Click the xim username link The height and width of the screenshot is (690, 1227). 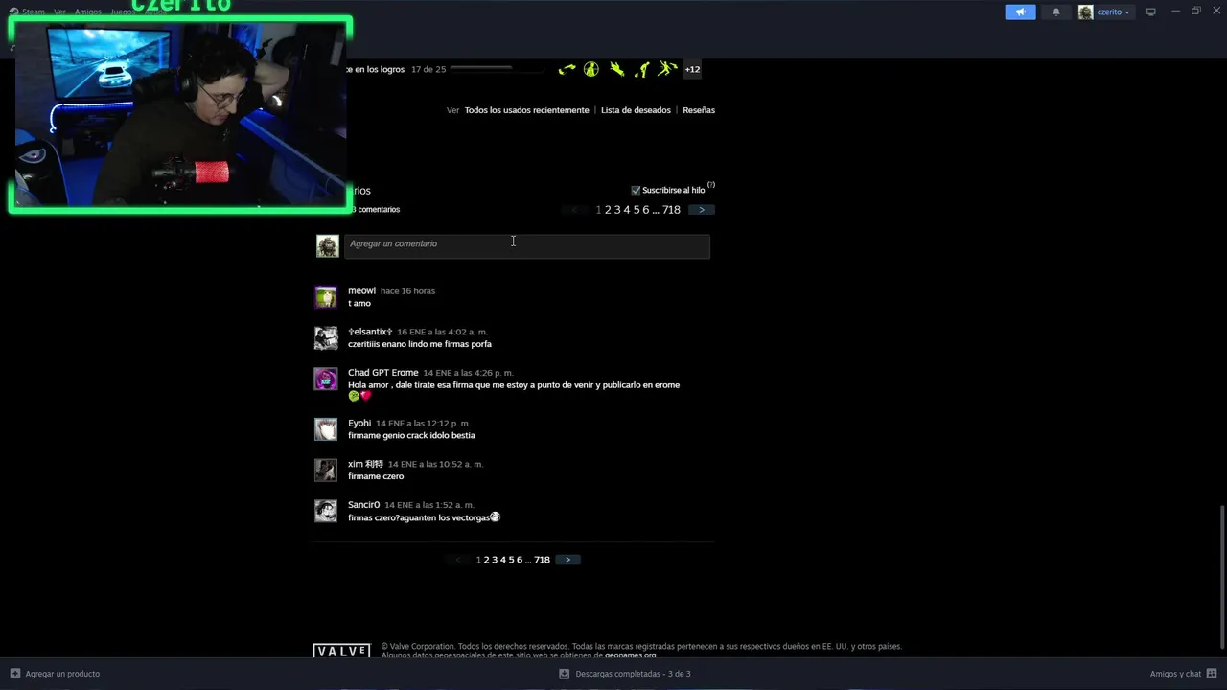coord(365,464)
